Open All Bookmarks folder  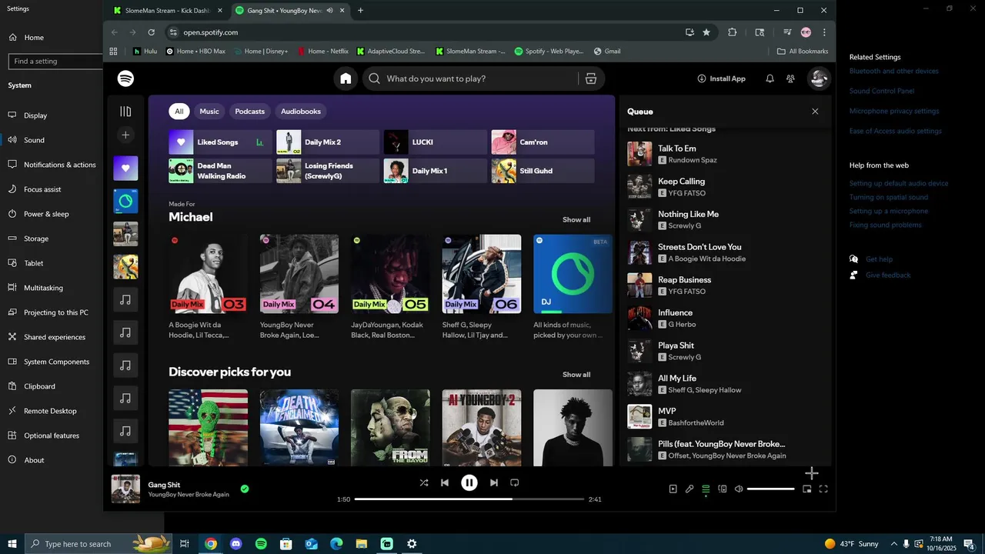[x=803, y=52]
